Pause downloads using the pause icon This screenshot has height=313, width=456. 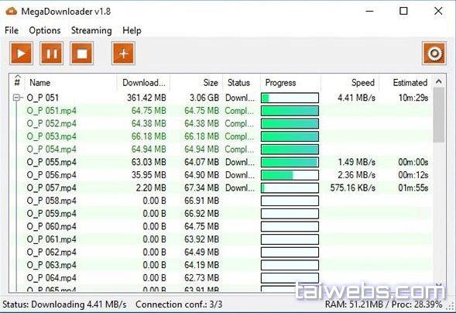coord(52,53)
